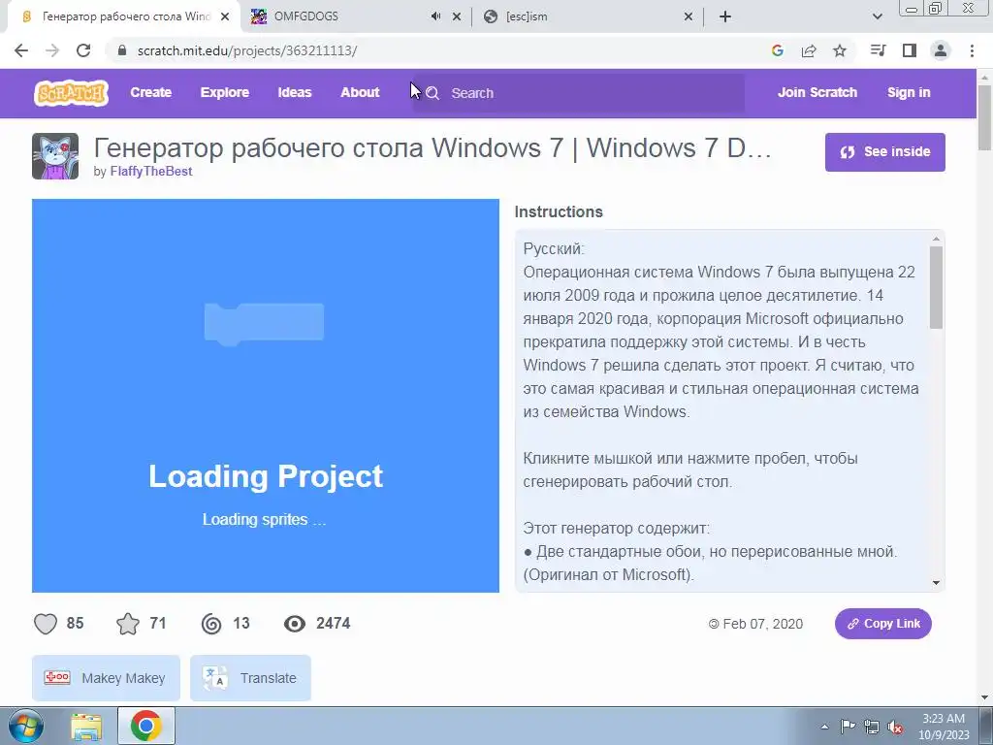Viewport: 993px width, 745px height.
Task: Open the About page
Action: pos(361,92)
